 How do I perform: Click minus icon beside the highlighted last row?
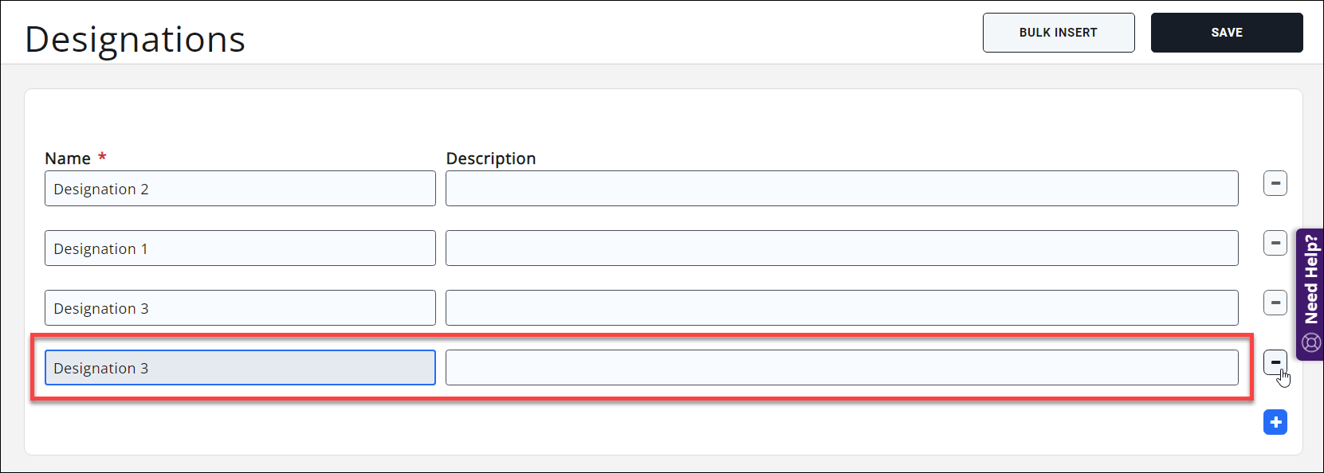(x=1275, y=362)
